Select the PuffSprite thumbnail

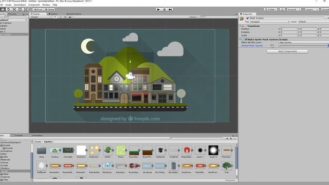coord(42,165)
